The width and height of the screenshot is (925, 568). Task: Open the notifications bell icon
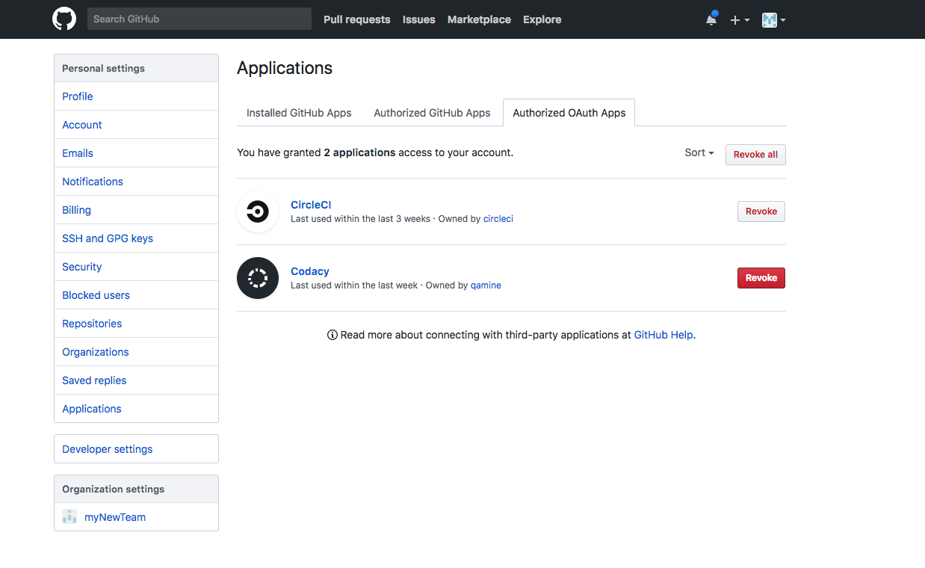711,20
